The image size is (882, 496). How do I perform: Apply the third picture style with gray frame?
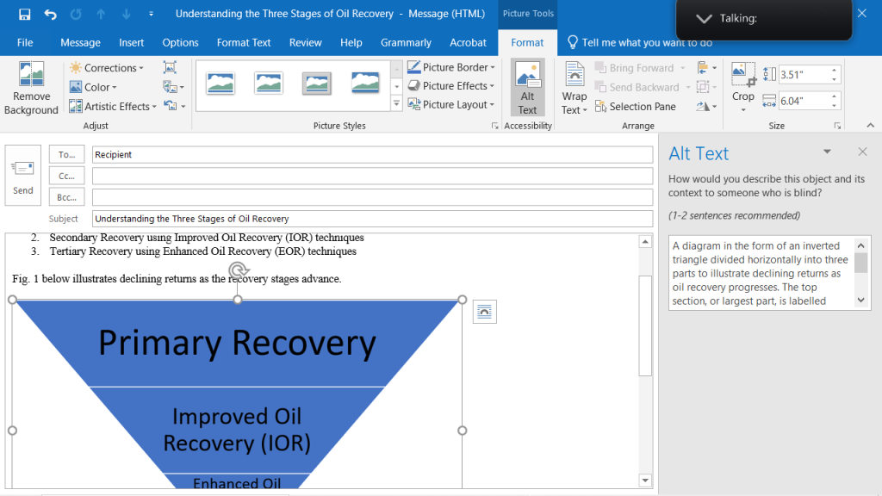[x=317, y=84]
